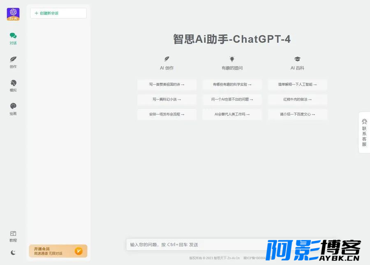
Task: Choose prompt 请介绍一下百度文心
Action: point(297,114)
